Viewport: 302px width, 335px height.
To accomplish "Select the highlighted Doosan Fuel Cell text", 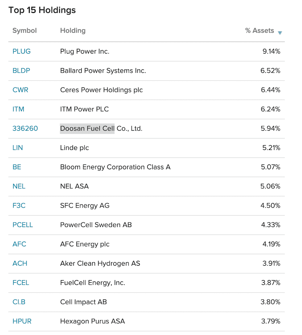I will (87, 128).
